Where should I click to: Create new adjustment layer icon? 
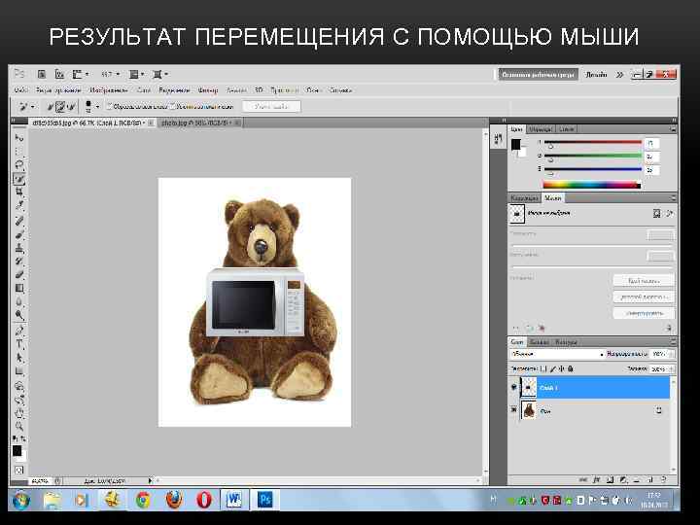(x=623, y=480)
